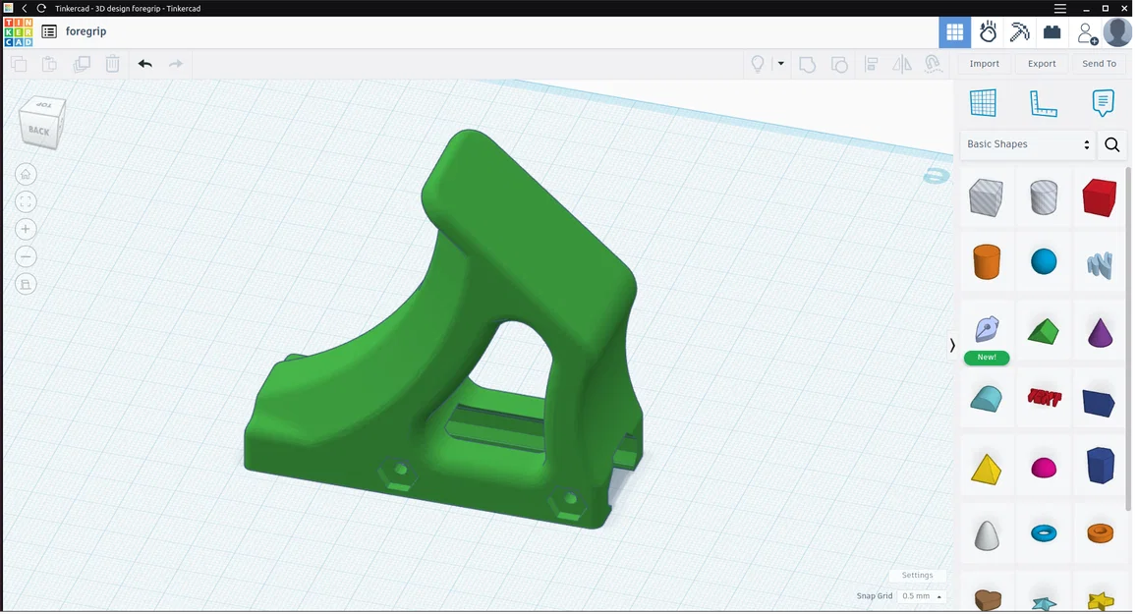Switch to the 3D design grid view
The image size is (1137, 614).
(x=955, y=31)
